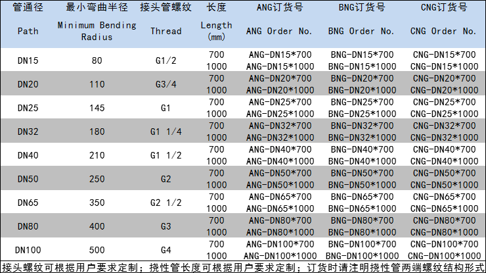This screenshot has width=486, height=273.
Task: Select the BNG Order No. header
Action: point(362,31)
